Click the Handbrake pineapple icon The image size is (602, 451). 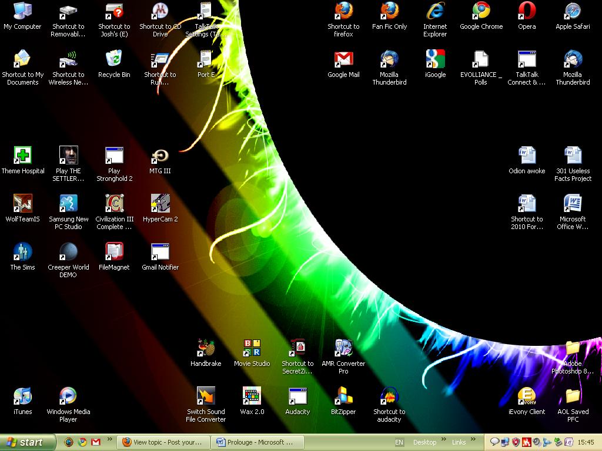pos(206,348)
